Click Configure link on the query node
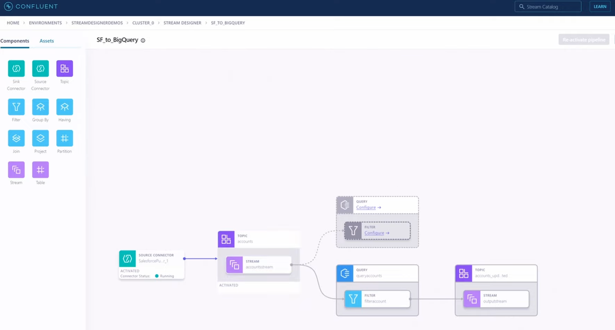The width and height of the screenshot is (615, 330). 366,207
